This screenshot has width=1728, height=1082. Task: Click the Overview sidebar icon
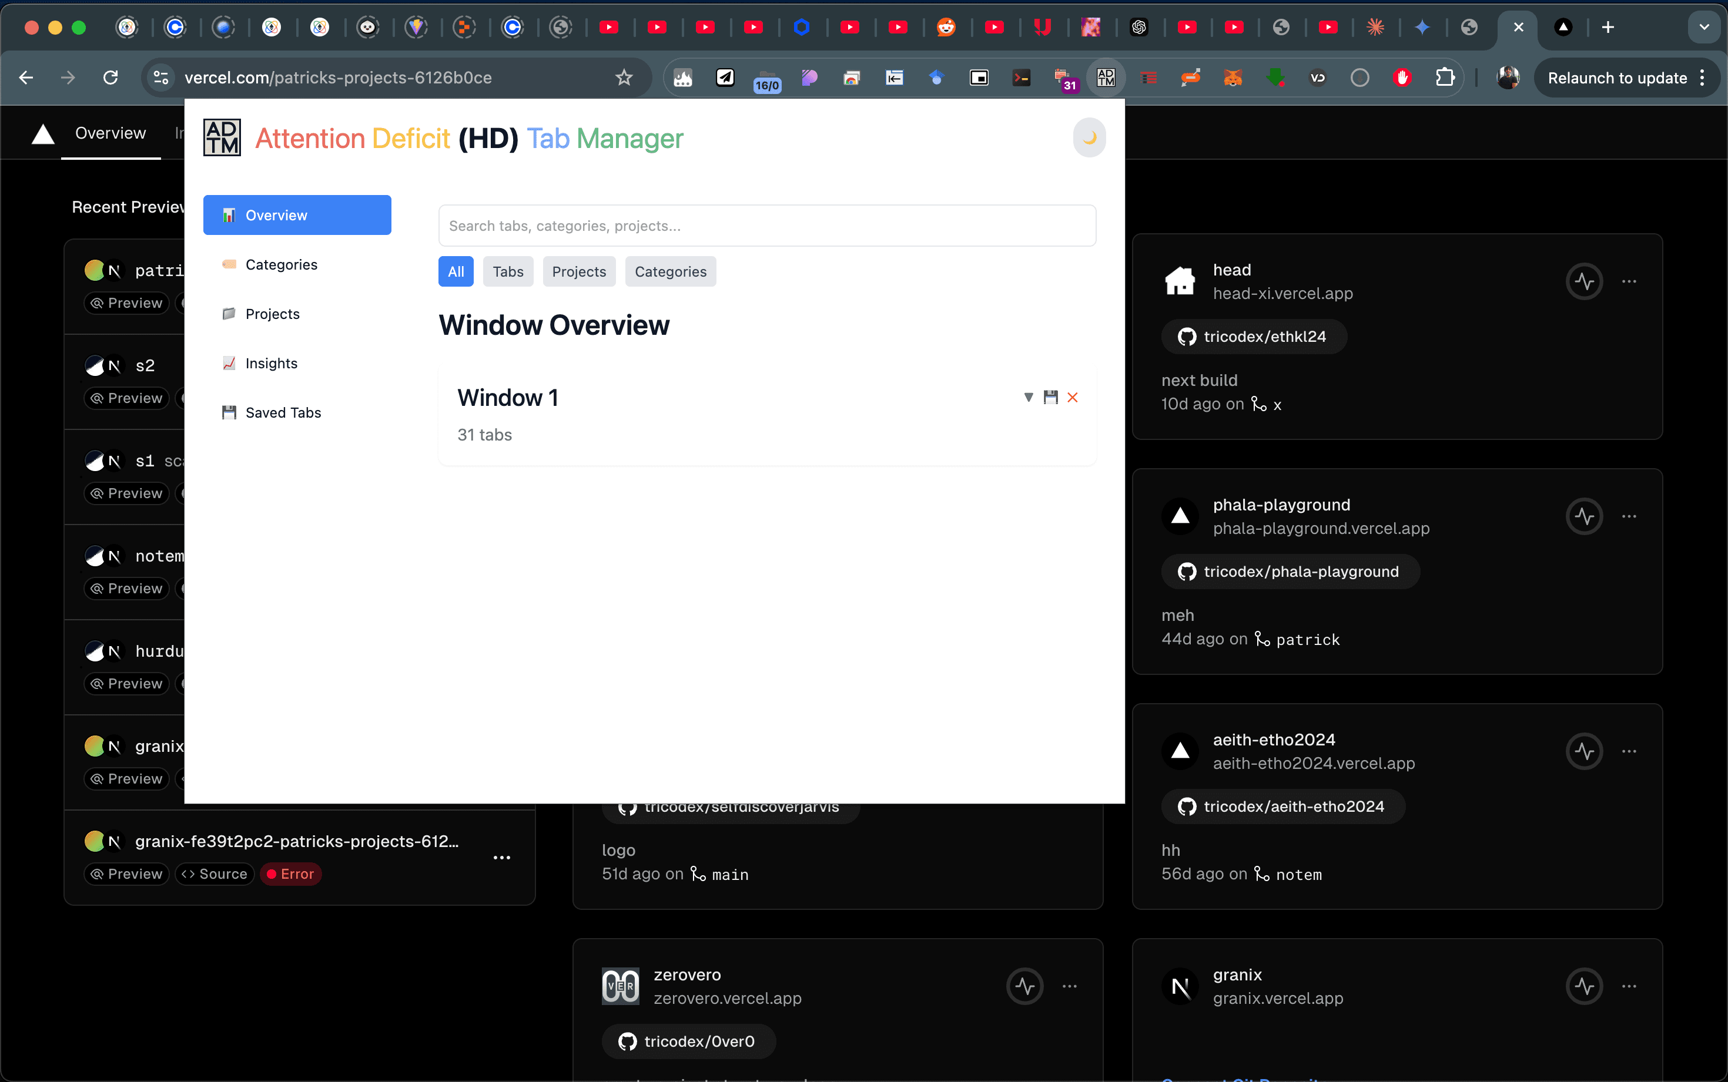[x=228, y=214]
